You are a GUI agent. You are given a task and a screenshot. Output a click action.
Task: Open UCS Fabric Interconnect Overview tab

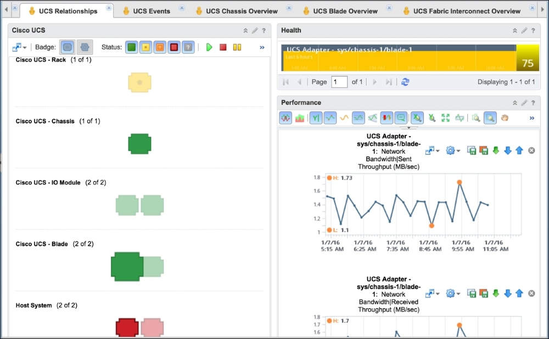467,11
